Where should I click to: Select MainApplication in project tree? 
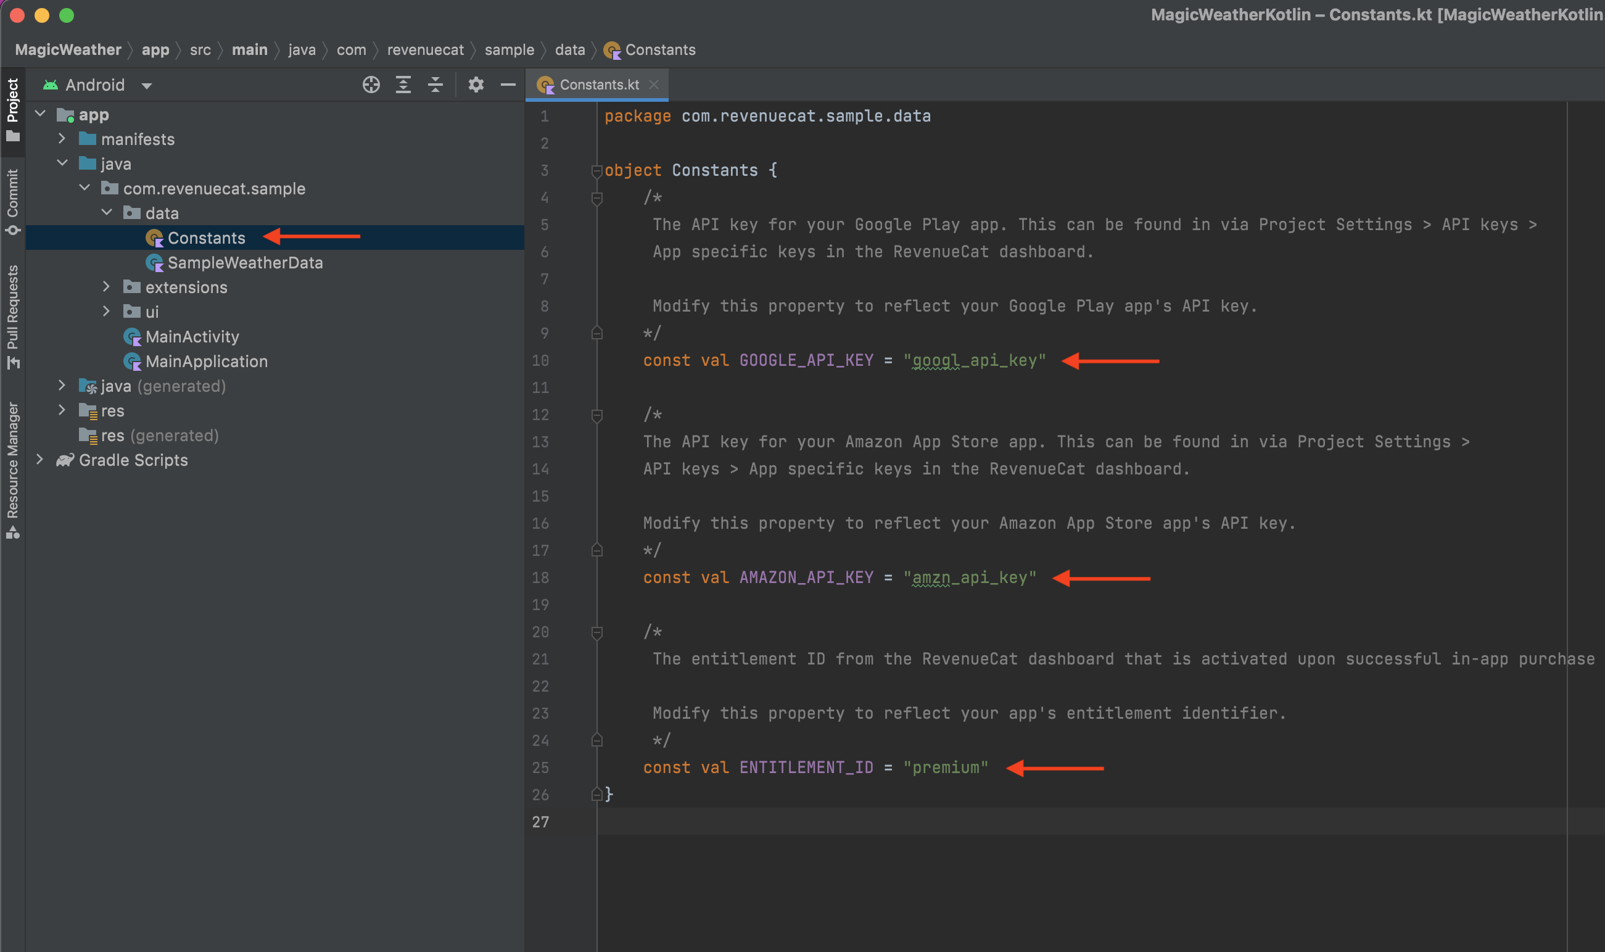tap(206, 361)
